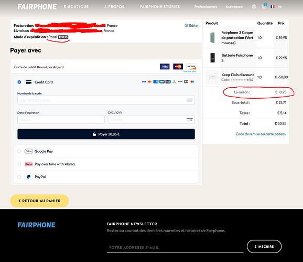Click the € 39,95 price of the coque
The height and width of the screenshot is (262, 303).
(281, 37)
